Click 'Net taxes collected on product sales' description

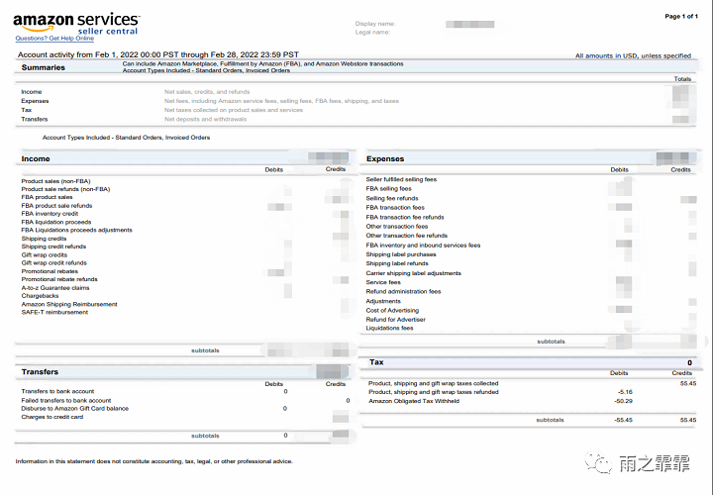tap(234, 110)
